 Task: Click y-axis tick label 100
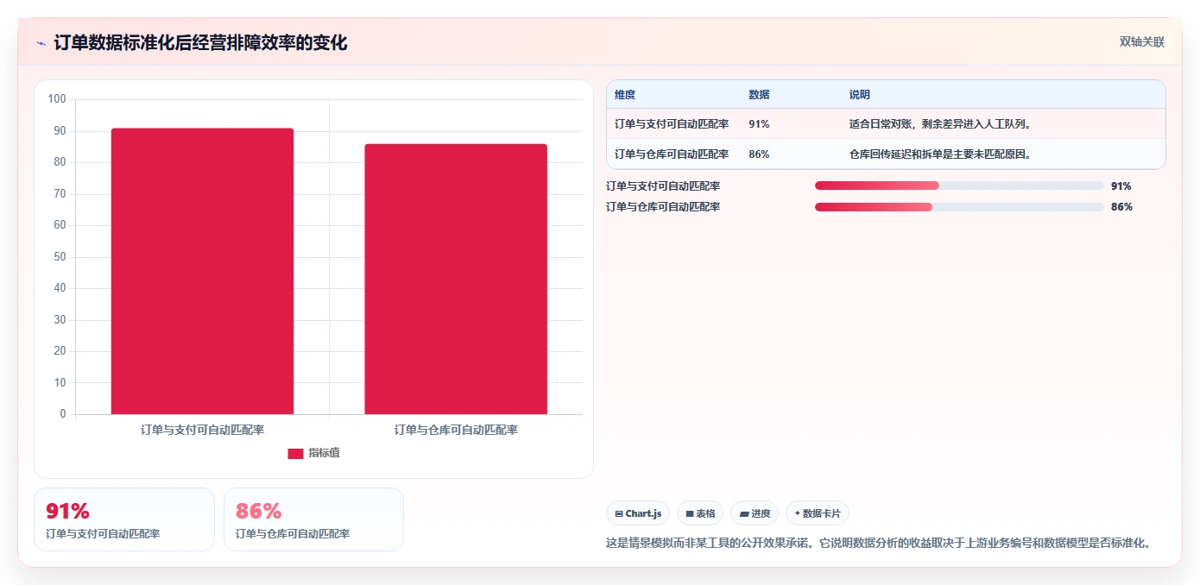[x=57, y=99]
